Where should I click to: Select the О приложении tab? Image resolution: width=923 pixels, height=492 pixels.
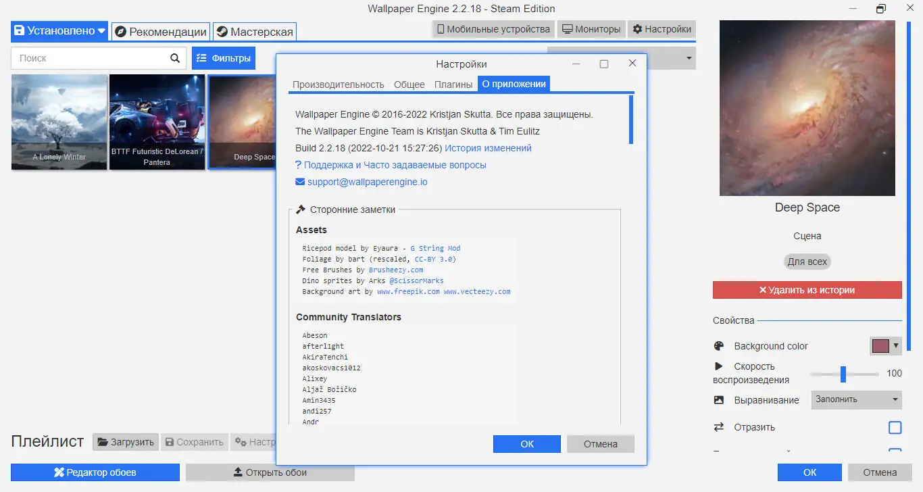point(514,84)
